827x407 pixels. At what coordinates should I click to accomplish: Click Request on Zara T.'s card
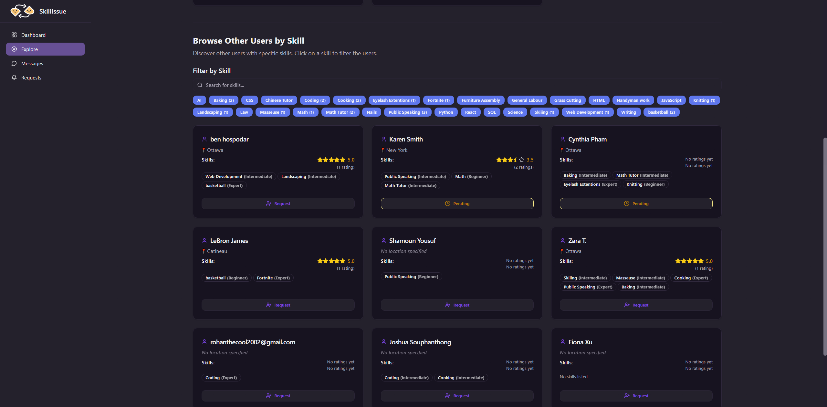(x=636, y=305)
